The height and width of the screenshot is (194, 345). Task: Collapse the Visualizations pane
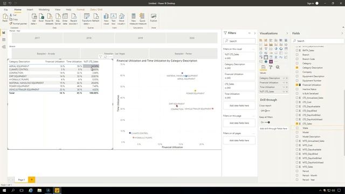[x=287, y=33]
